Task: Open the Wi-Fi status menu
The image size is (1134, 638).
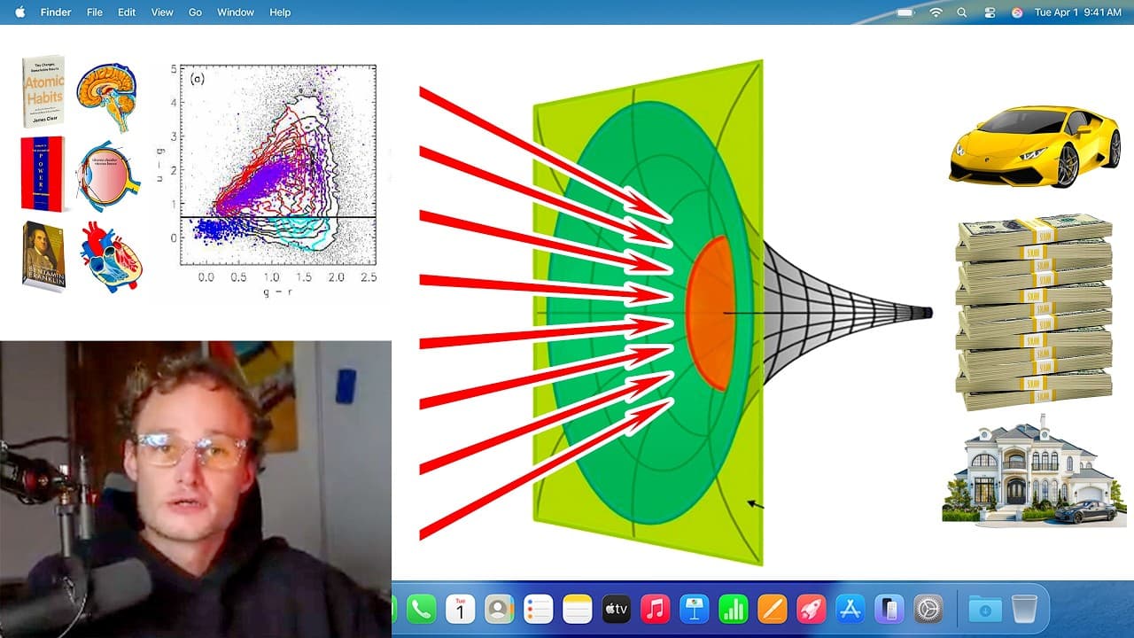Action: (x=936, y=12)
